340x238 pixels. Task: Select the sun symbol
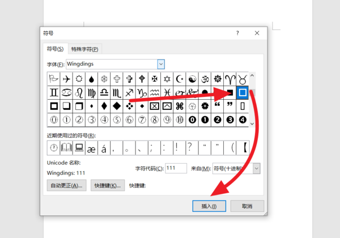pos(79,79)
